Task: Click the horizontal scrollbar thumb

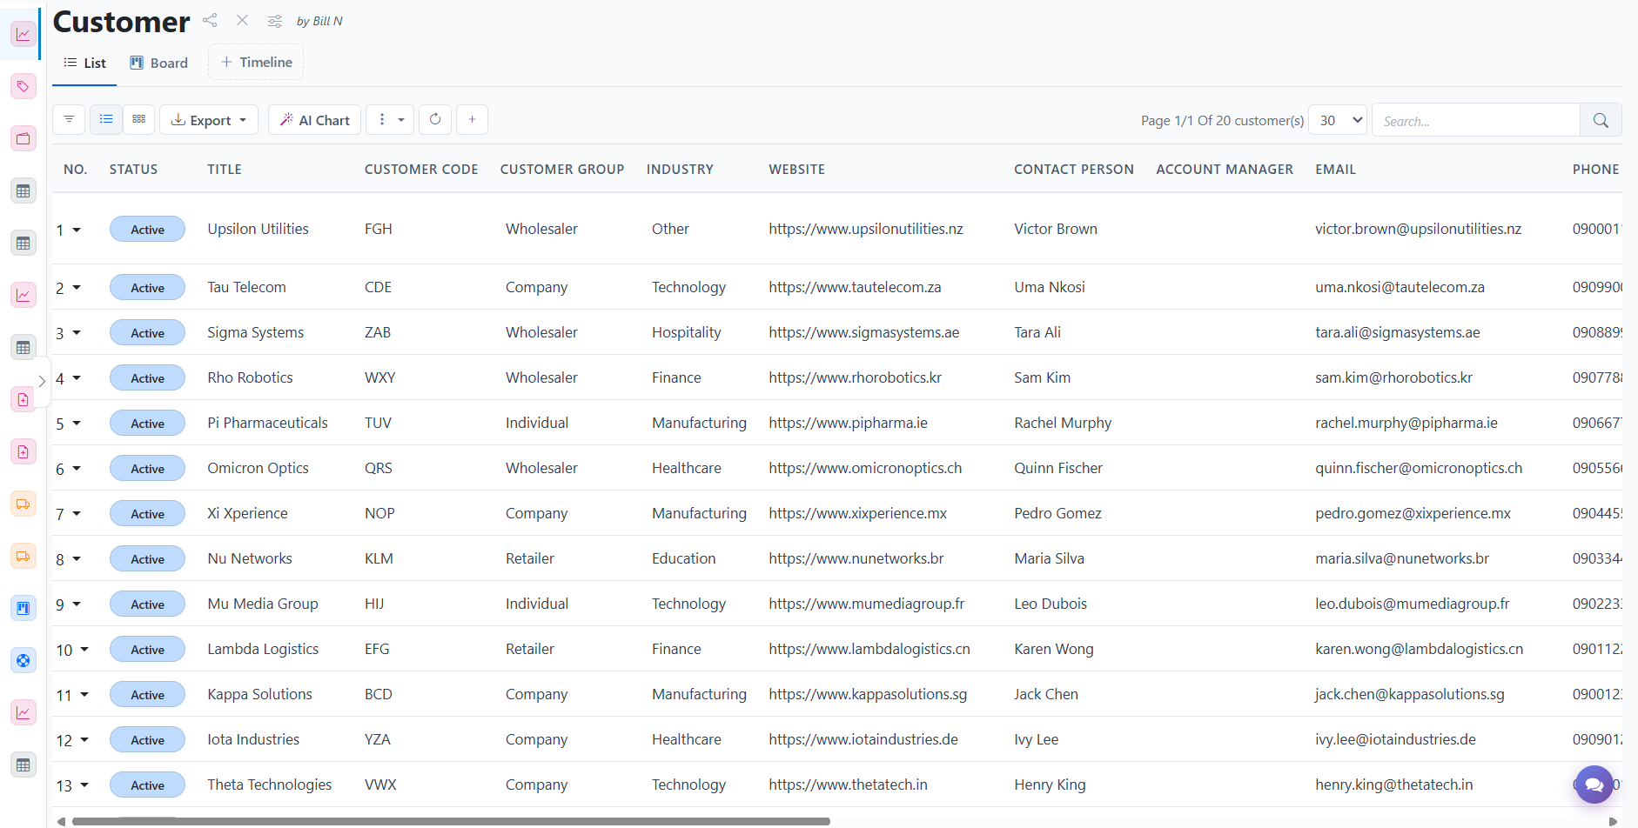Action: 451,821
